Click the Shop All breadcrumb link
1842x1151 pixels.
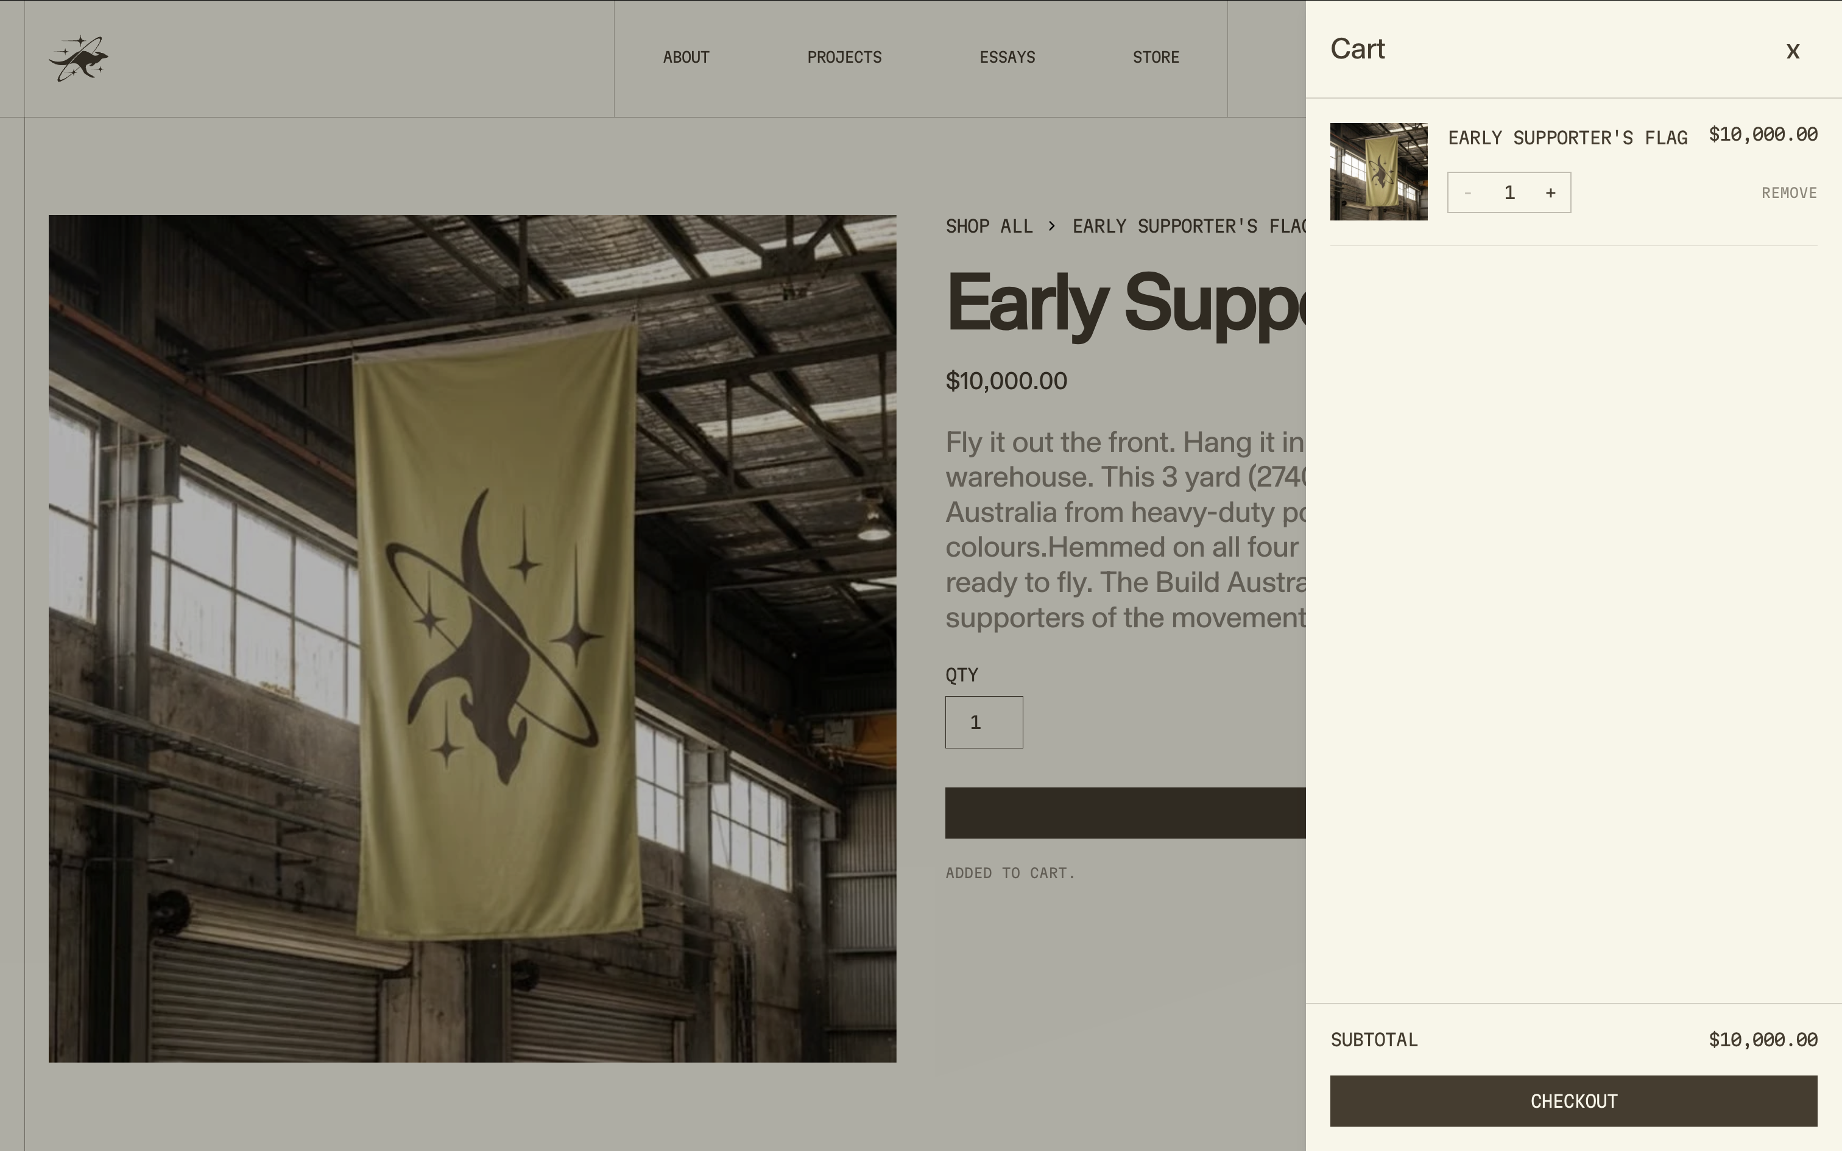[x=989, y=226]
